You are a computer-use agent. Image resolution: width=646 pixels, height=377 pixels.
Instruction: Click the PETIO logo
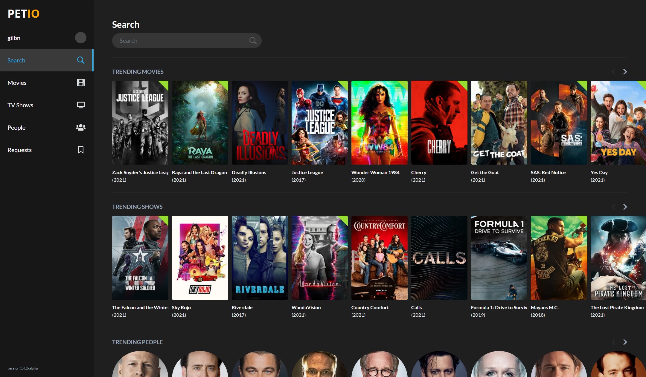(24, 14)
